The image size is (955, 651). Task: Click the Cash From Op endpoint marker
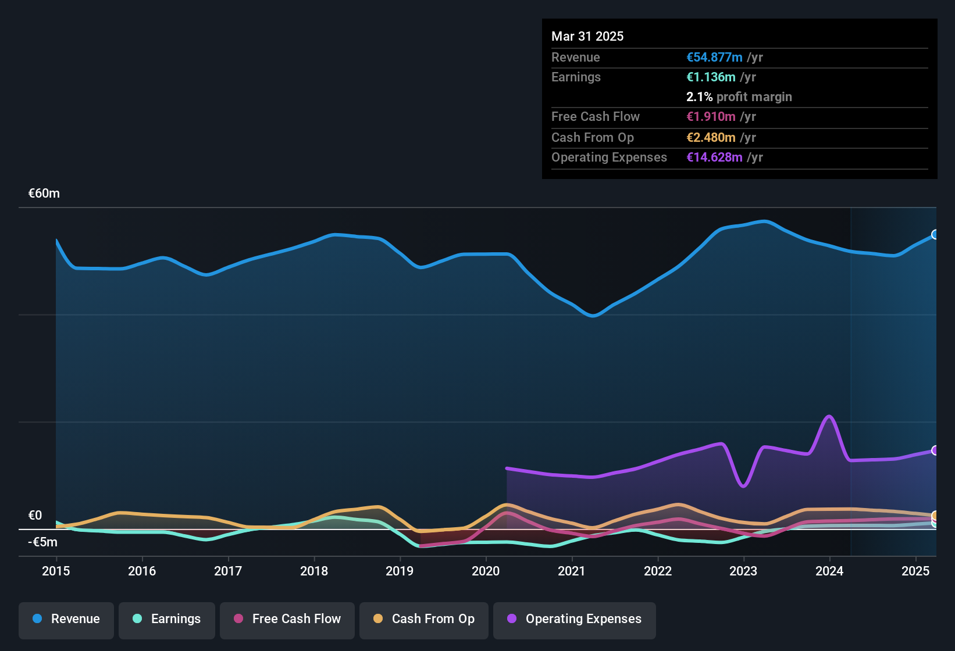[935, 516]
